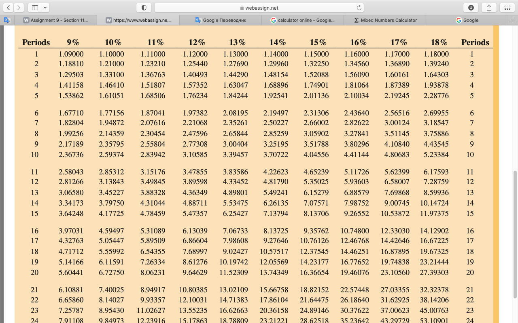This screenshot has height=323, width=518.
Task: Show the Safari downloads list
Action: click(x=471, y=8)
